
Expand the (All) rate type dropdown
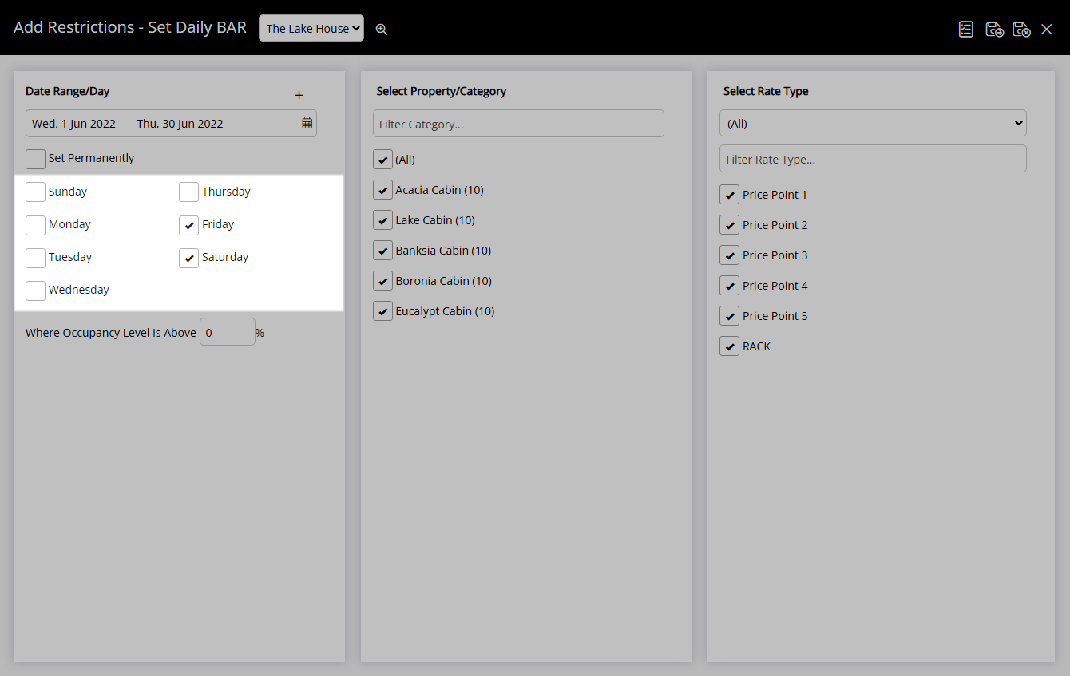[x=873, y=123]
